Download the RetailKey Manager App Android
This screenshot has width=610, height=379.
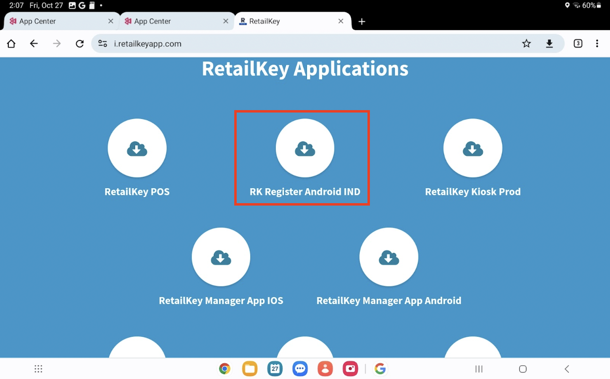point(389,257)
